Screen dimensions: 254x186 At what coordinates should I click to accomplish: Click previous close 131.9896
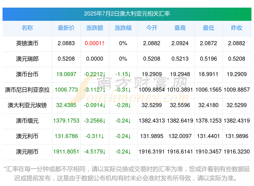tap(237, 136)
